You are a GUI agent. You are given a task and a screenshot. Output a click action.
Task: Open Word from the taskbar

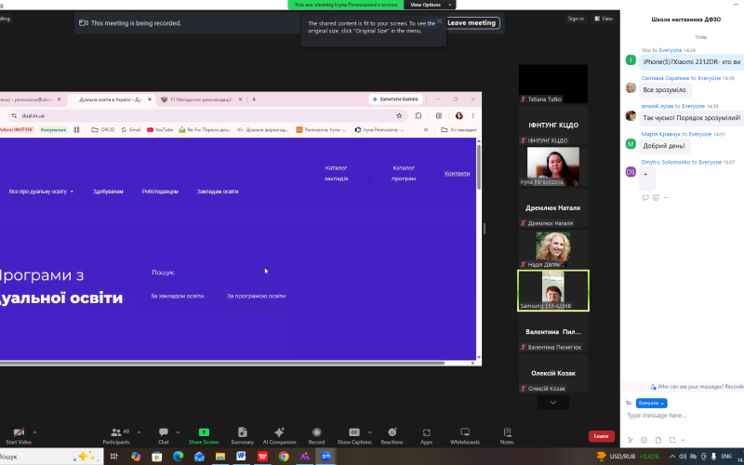tap(241, 457)
